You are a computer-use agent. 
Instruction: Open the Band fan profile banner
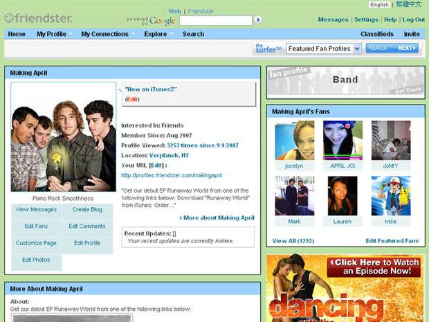click(345, 80)
